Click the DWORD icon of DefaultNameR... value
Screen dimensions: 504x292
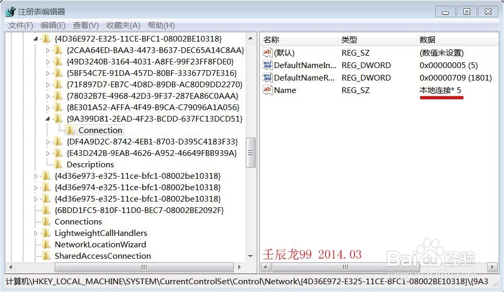(268, 77)
